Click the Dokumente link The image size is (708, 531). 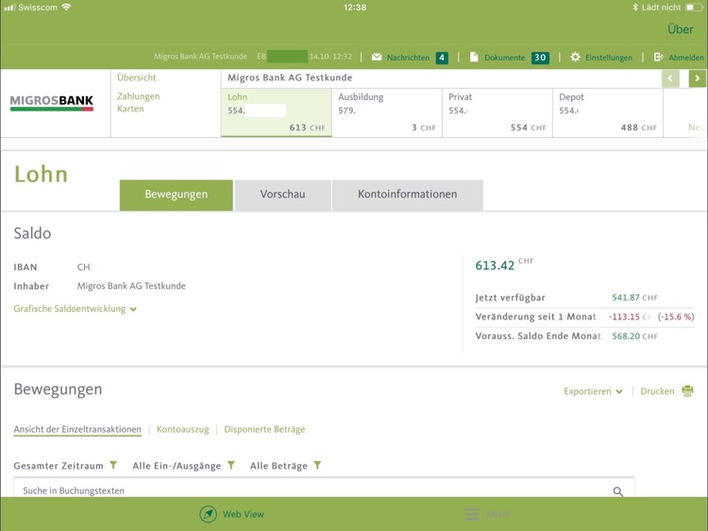click(504, 58)
